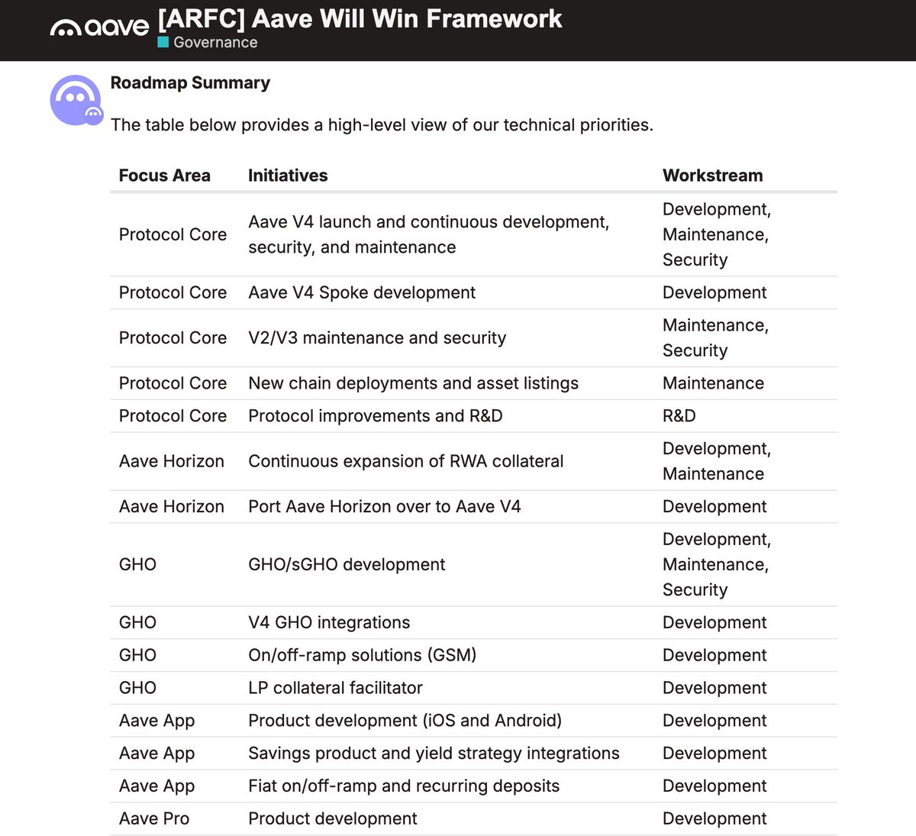
Task: Click the Aave Pro focus area cell
Action: pos(154,818)
